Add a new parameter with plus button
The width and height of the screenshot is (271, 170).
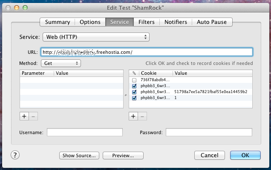(x=24, y=116)
